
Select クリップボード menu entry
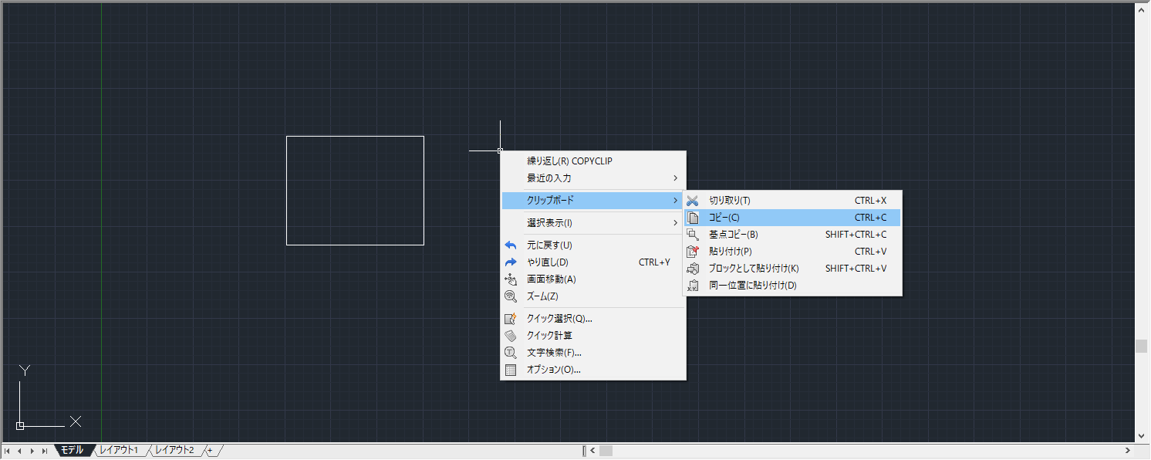coord(592,201)
